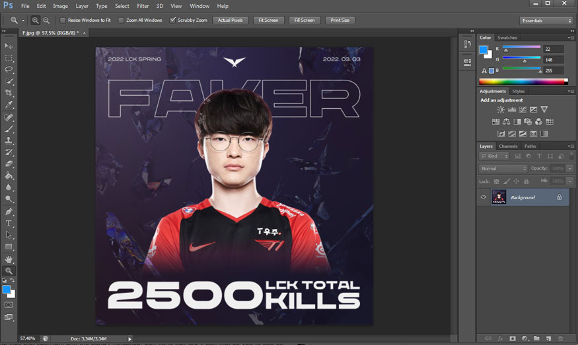Open Zoom tool preset picker arrow
Viewport: 578px width, 345px height.
click(x=23, y=20)
